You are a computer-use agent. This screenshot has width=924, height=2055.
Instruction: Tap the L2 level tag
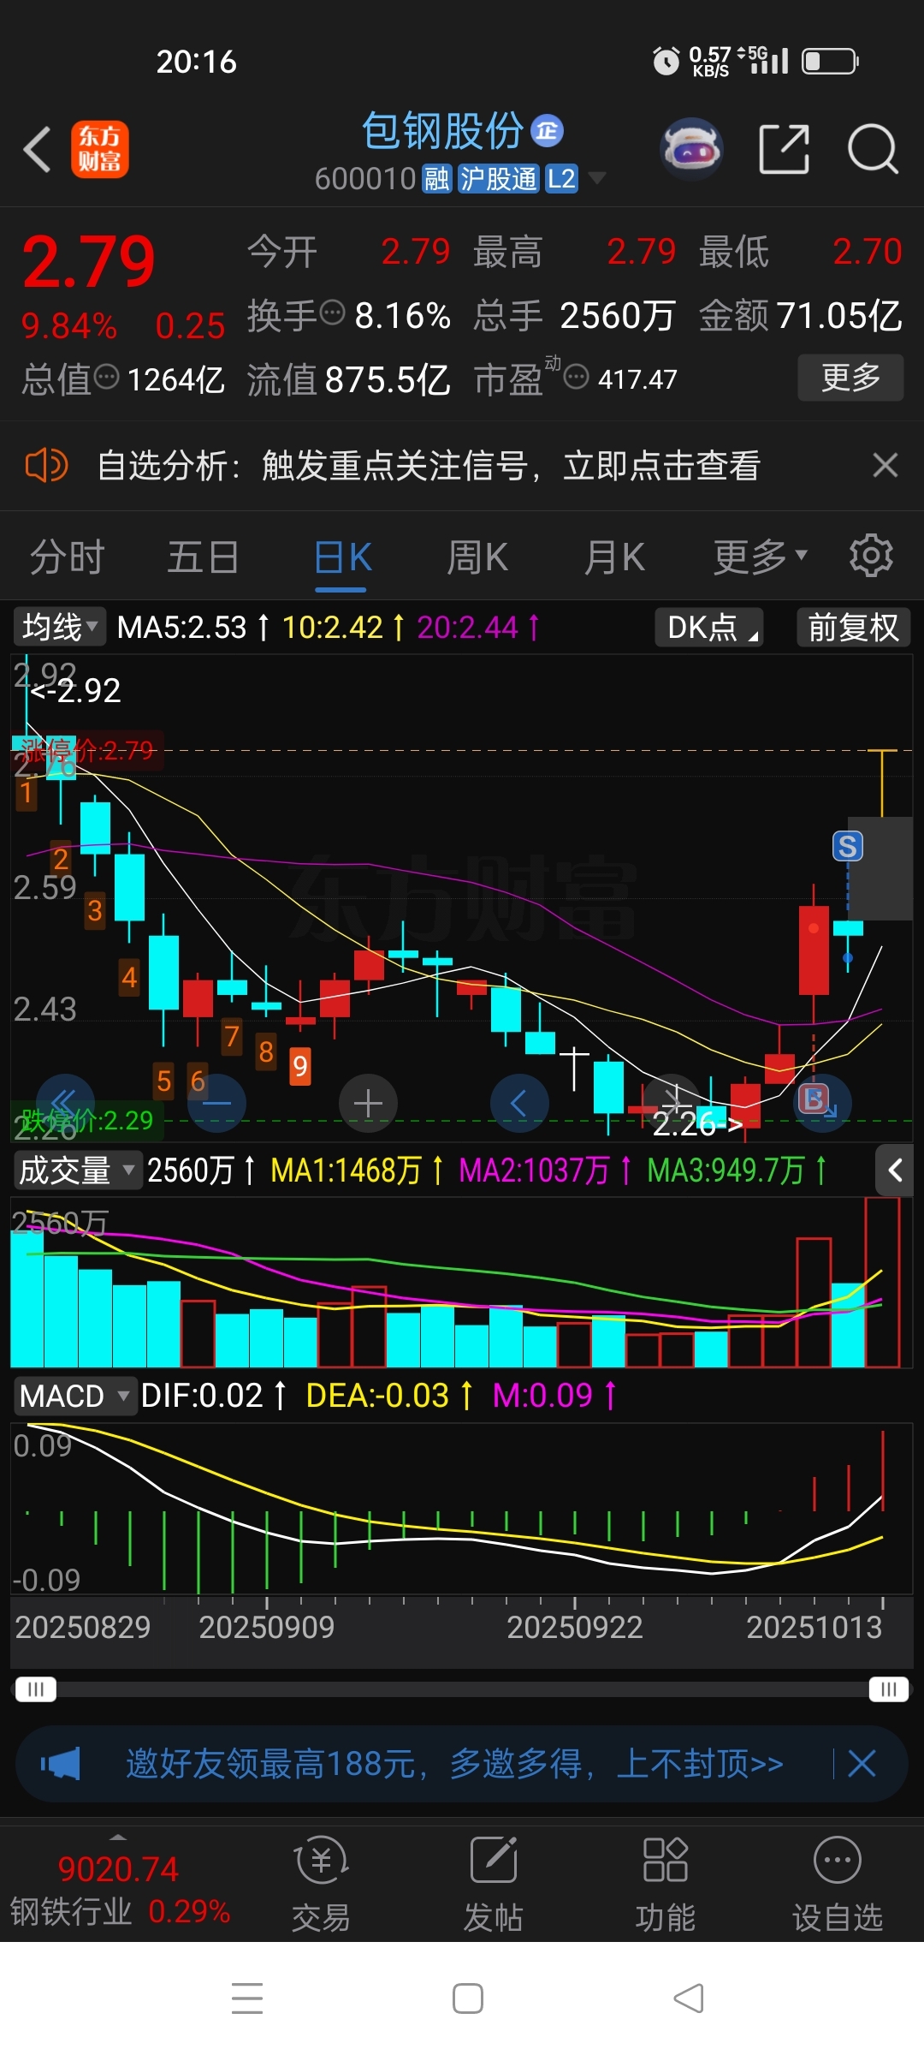point(561,179)
